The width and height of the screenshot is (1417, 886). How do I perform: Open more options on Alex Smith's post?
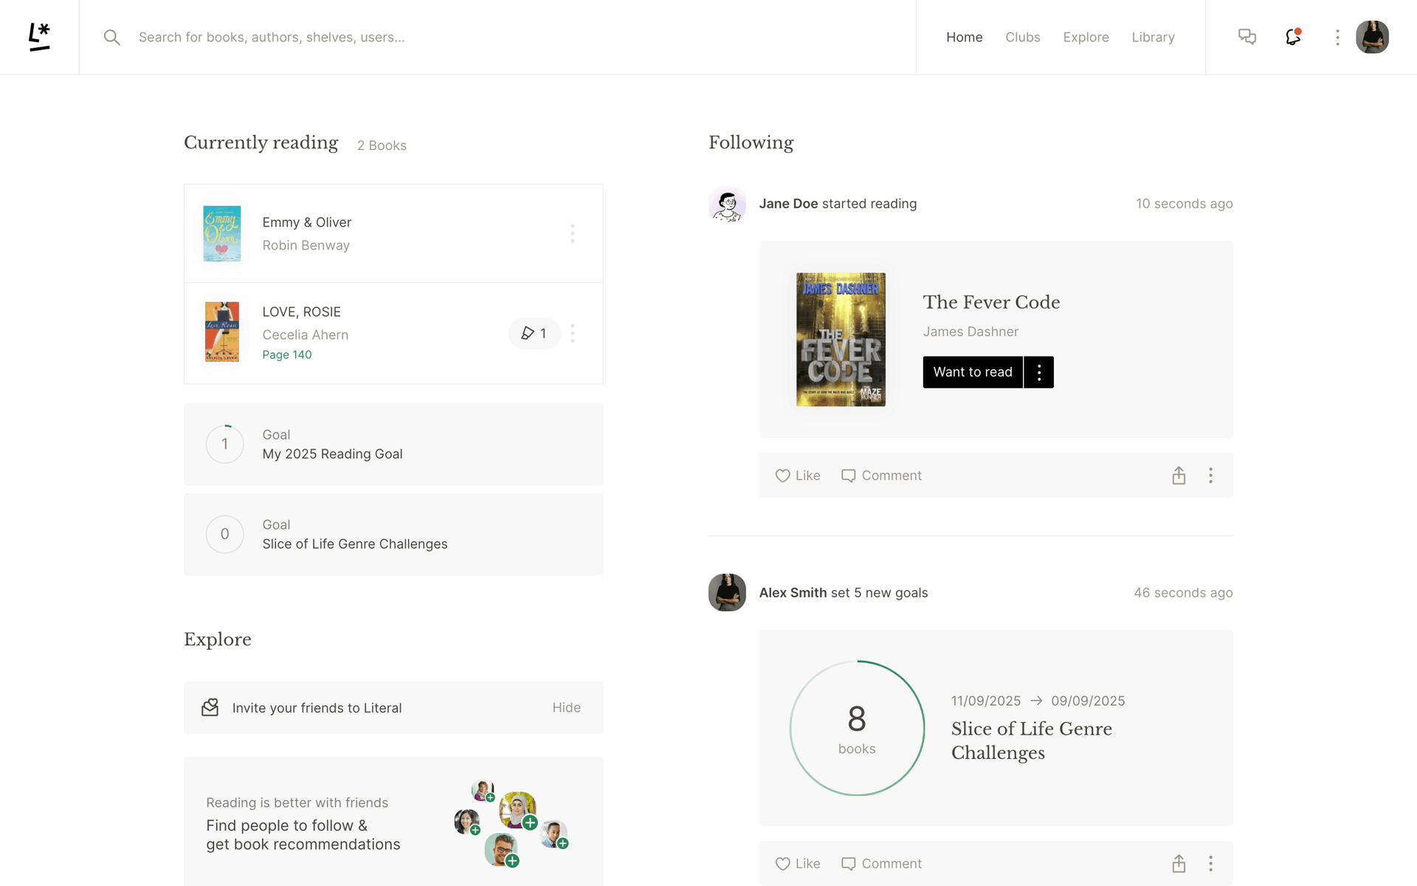coord(1210,863)
